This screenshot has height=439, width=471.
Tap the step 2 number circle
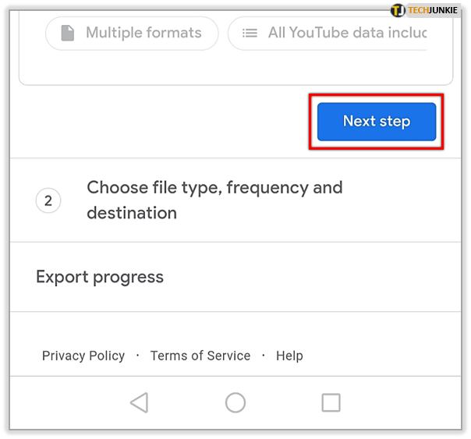48,200
